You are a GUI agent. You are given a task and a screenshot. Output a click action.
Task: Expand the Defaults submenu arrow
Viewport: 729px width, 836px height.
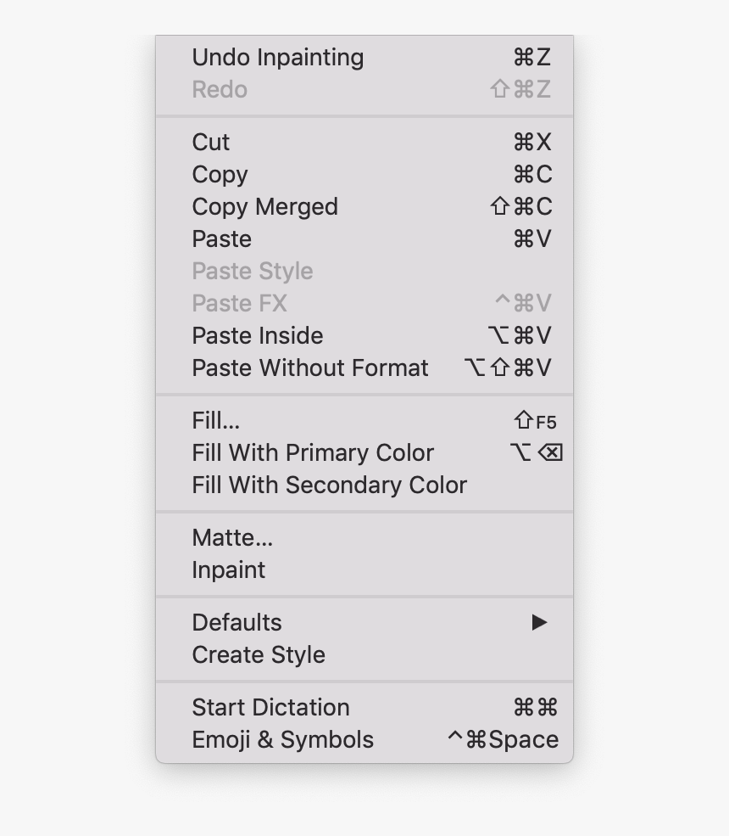pyautogui.click(x=540, y=622)
